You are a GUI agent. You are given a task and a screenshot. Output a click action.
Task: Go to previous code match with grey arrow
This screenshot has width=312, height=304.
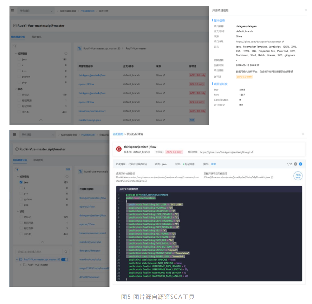(x=295, y=164)
